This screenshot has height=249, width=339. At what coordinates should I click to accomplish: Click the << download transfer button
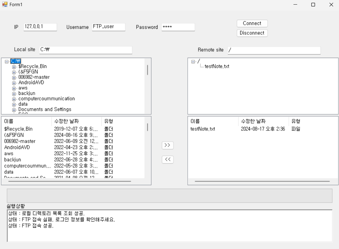[167, 159]
